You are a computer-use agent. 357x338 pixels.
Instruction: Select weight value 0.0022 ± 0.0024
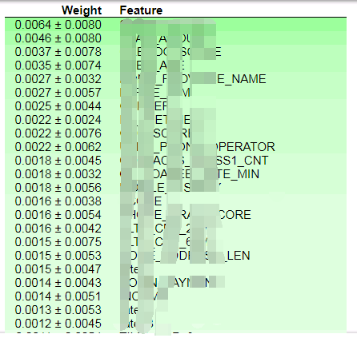tap(58, 120)
